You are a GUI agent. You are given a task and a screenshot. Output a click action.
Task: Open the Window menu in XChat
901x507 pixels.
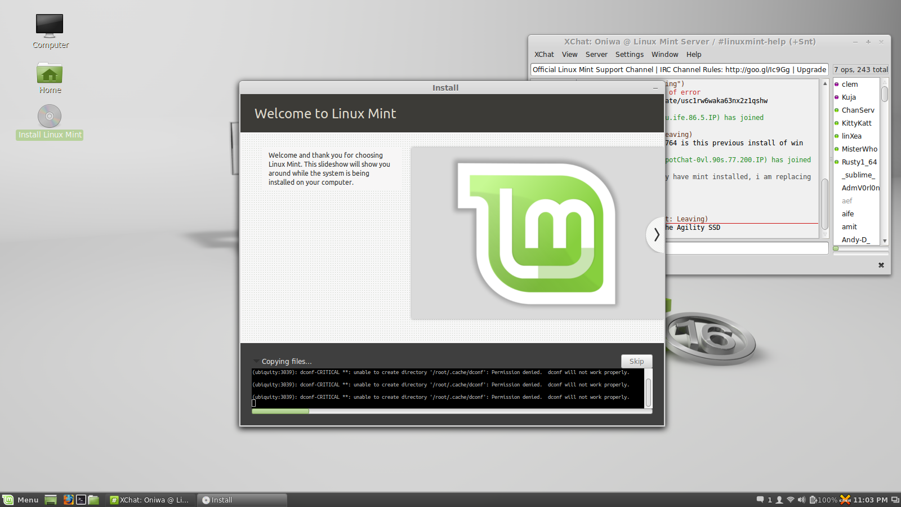coord(664,55)
